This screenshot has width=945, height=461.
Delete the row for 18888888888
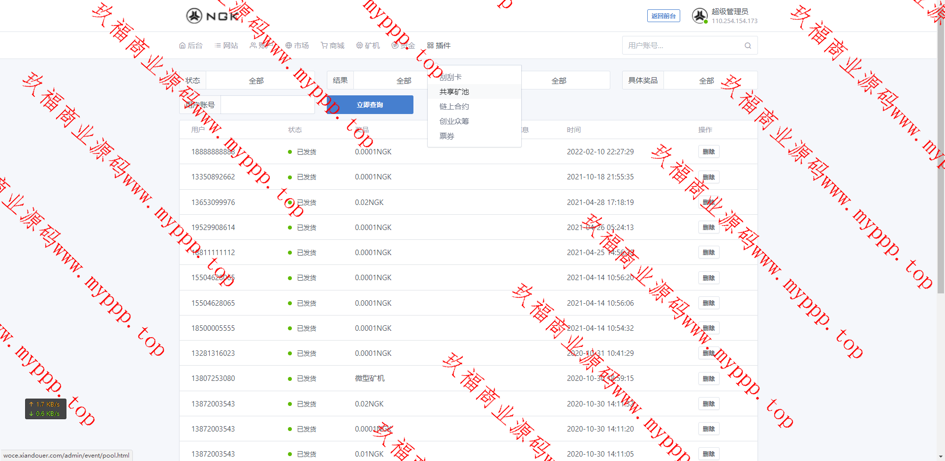click(x=709, y=152)
